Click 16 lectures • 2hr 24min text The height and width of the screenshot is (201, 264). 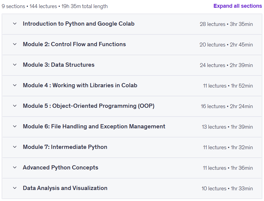227,106
